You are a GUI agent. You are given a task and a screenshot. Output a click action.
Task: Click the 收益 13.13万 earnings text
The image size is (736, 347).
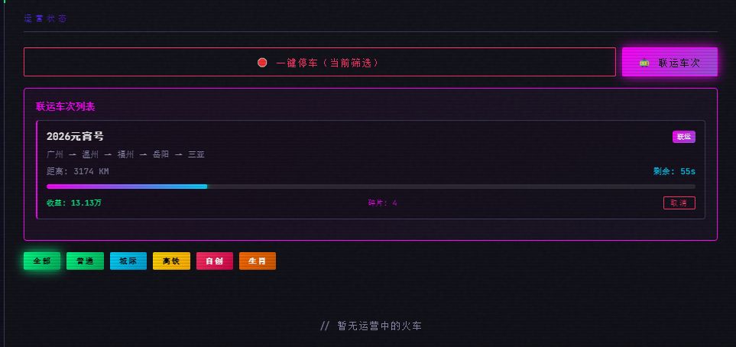click(74, 203)
